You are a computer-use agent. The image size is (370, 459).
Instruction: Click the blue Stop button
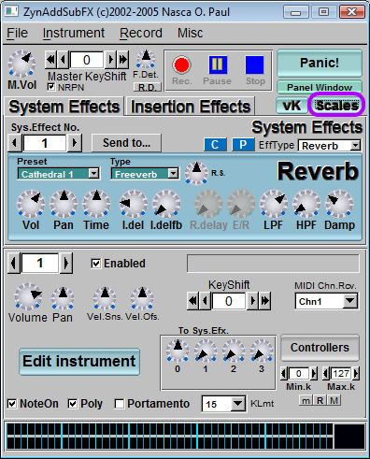254,65
